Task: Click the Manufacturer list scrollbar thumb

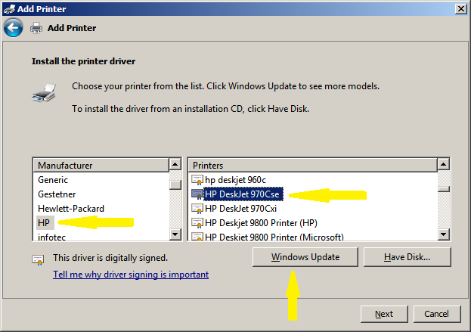Action: pos(175,185)
